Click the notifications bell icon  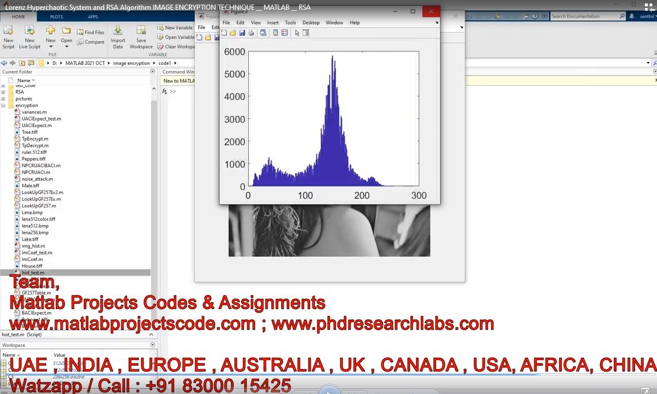[632, 16]
